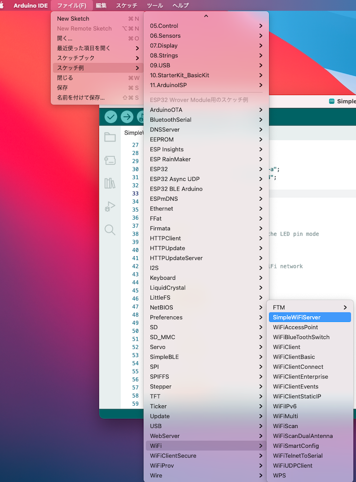Open WiFiMulti example
The image size is (356, 482).
point(310,416)
